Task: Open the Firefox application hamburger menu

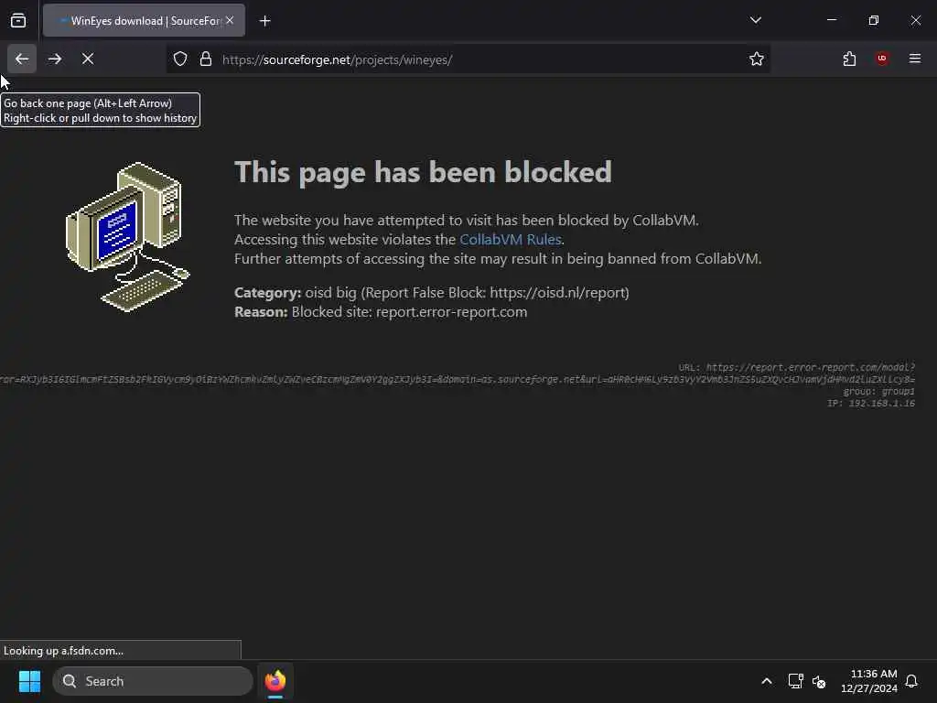Action: click(x=915, y=59)
